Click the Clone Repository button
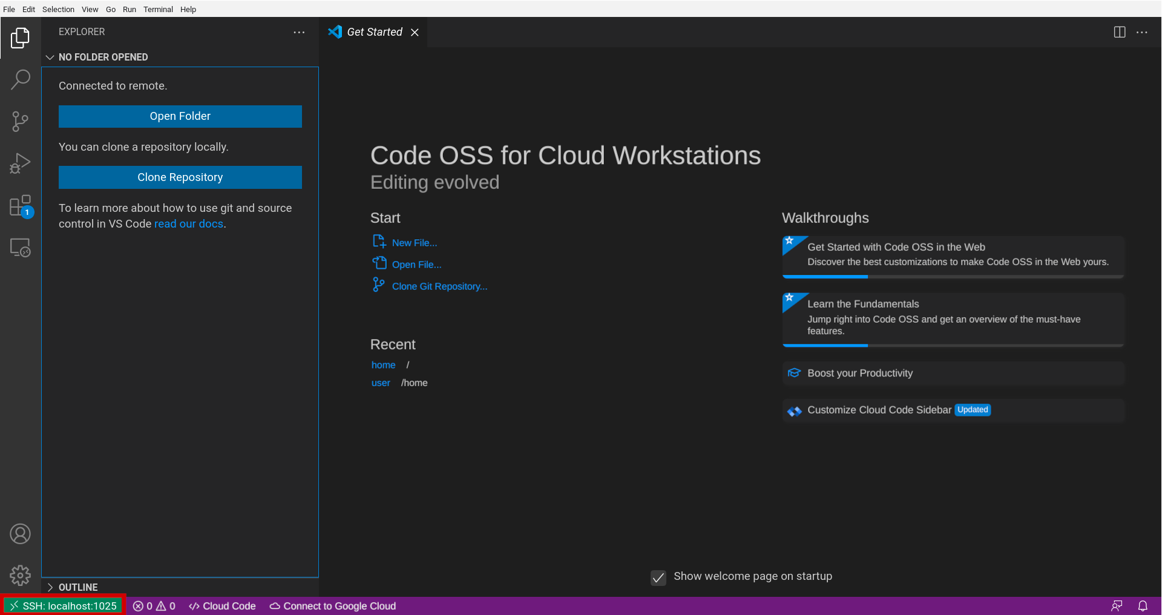Viewport: 1162px width, 615px height. coord(180,177)
